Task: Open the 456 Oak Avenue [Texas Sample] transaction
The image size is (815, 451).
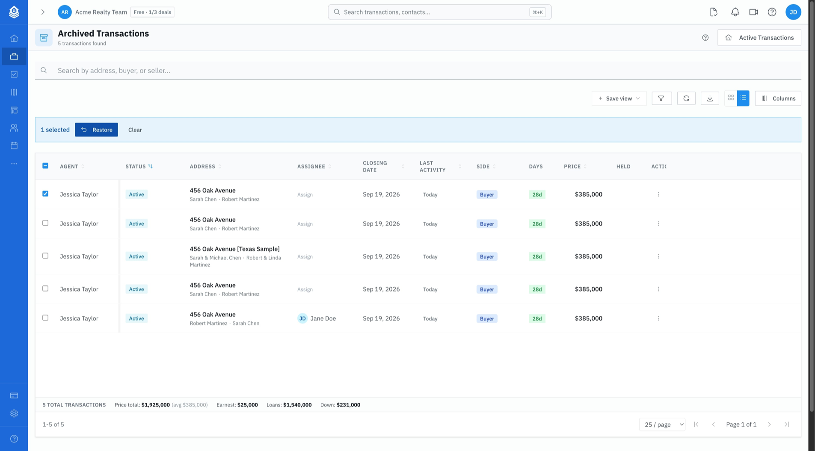Action: 234,249
